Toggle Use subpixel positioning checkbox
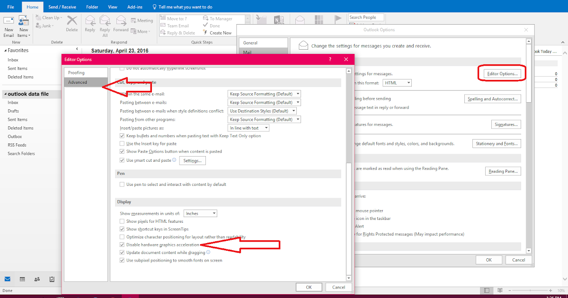Image resolution: width=568 pixels, height=298 pixels. pos(123,260)
